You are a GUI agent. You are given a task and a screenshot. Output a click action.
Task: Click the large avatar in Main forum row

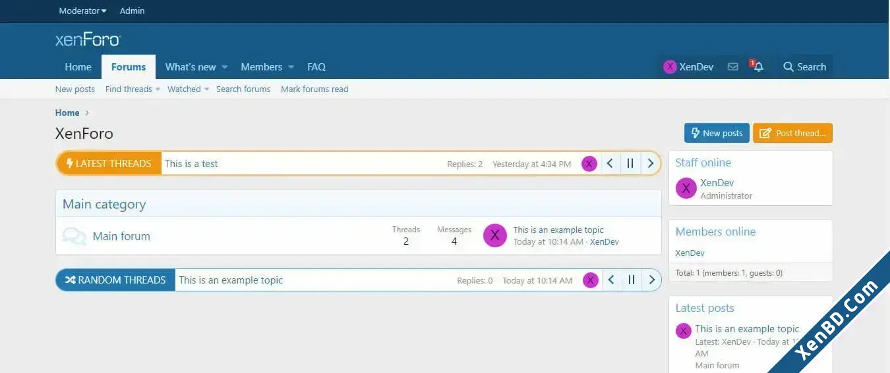click(x=495, y=236)
